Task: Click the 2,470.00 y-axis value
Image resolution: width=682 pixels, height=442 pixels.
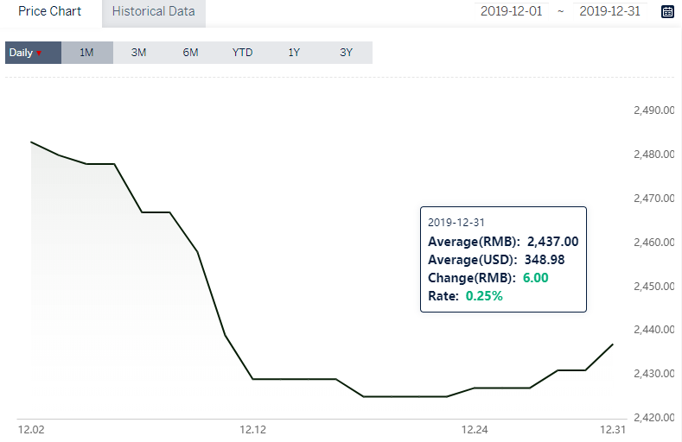Action: [653, 199]
